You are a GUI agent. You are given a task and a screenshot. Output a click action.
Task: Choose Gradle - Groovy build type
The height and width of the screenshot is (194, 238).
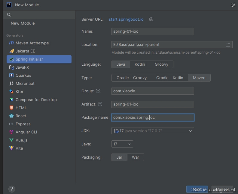(132, 78)
